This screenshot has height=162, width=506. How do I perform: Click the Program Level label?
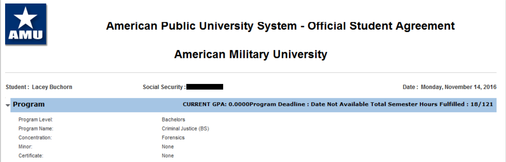[35, 120]
